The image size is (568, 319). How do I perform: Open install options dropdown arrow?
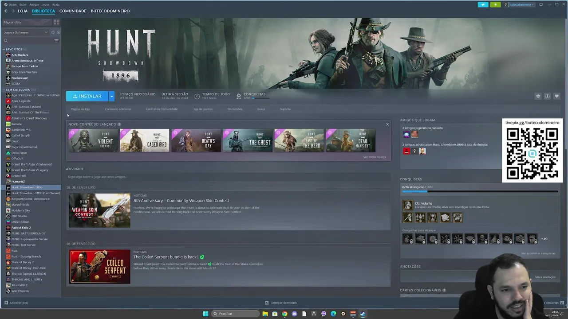pos(111,96)
